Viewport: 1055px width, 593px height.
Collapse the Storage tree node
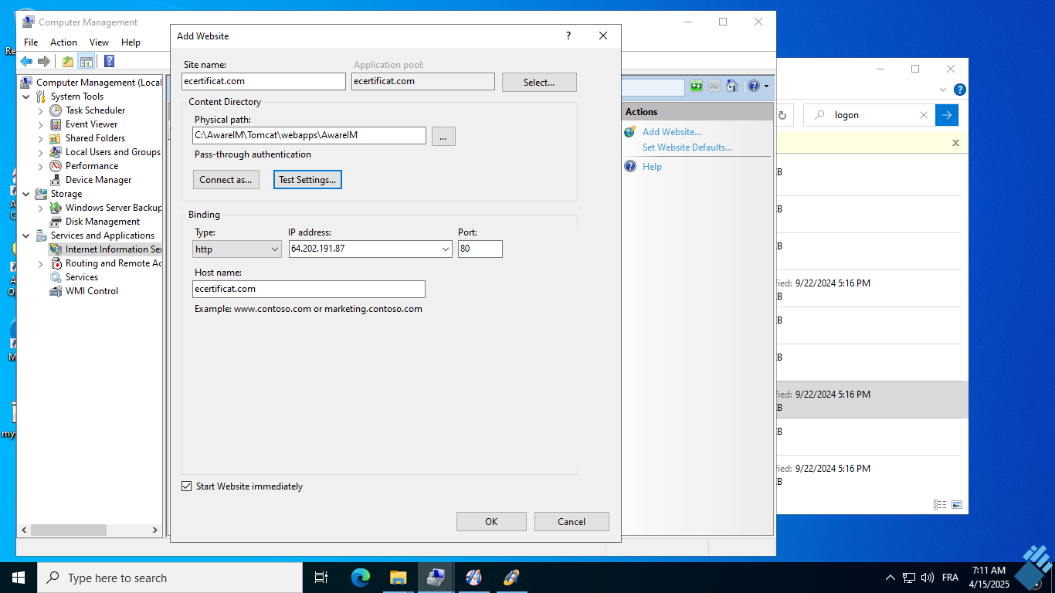coord(26,194)
